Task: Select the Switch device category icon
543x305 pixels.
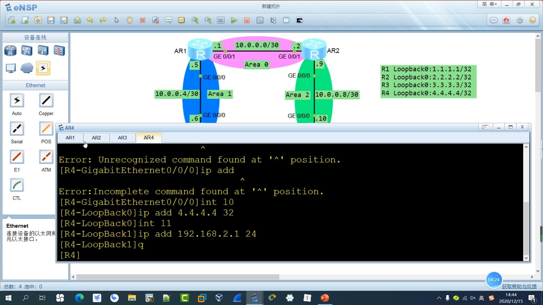Action: [27, 51]
